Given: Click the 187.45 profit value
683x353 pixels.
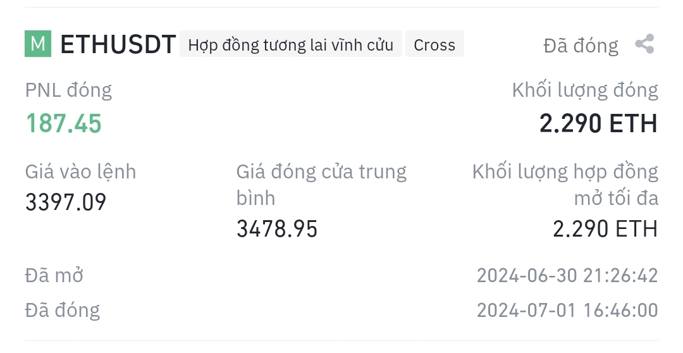Looking at the screenshot, I should (x=64, y=123).
